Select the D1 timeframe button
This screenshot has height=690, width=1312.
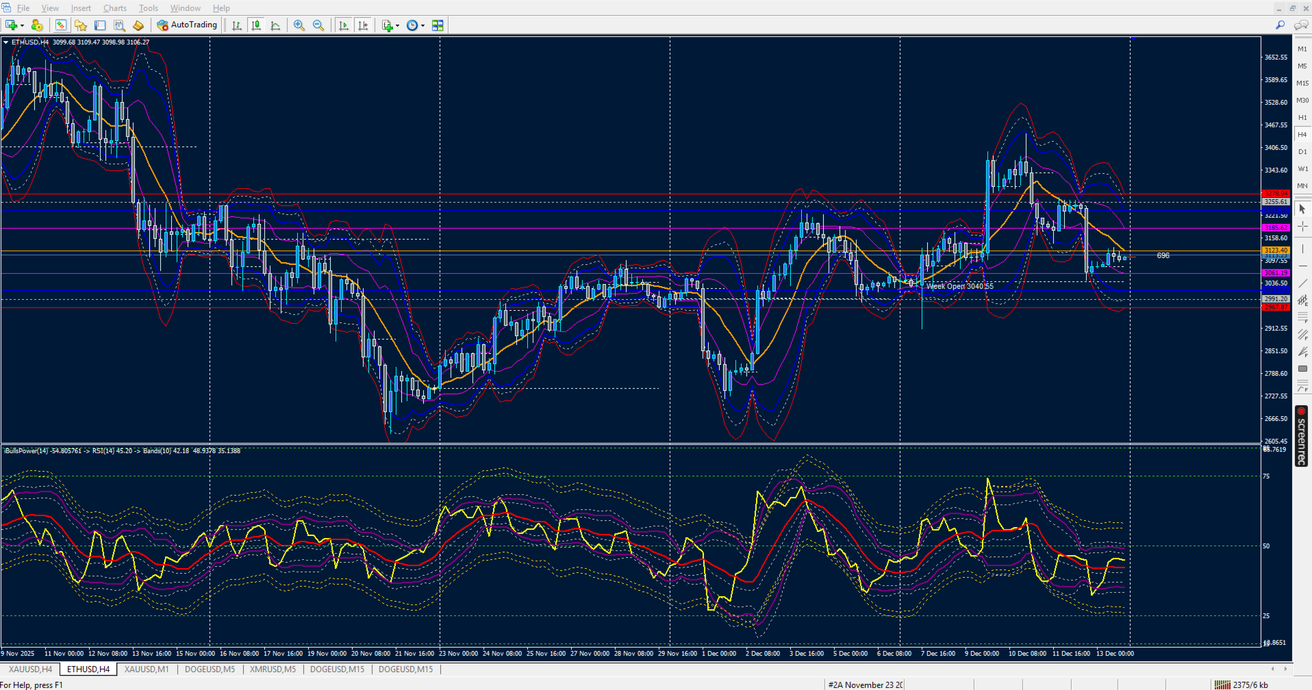[x=1302, y=152]
